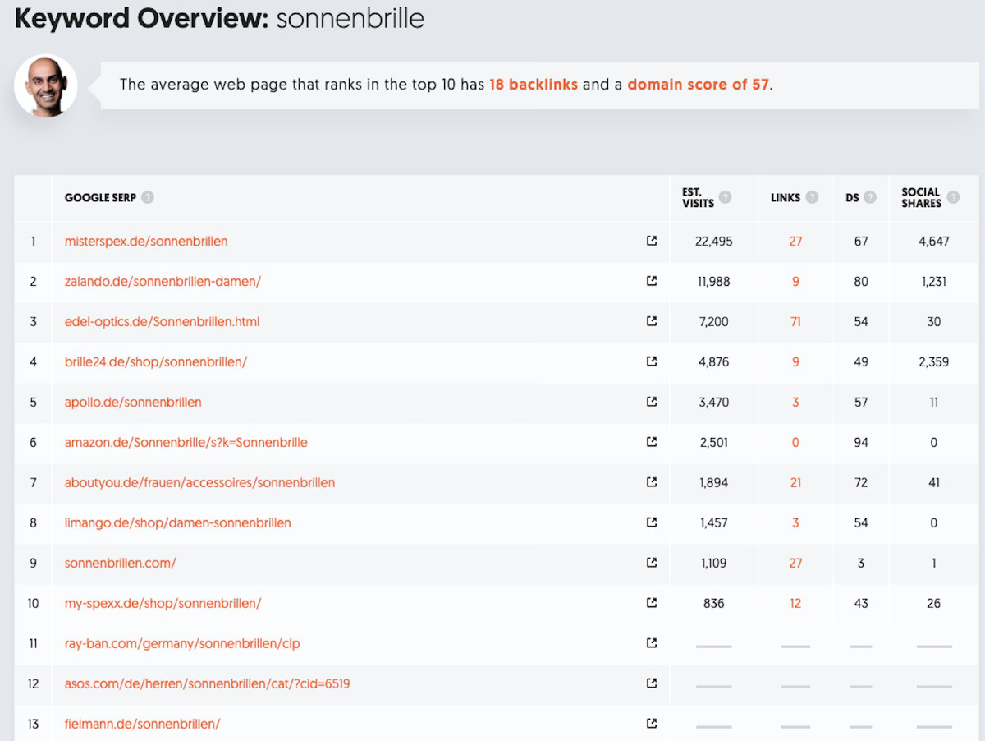
Task: Click the EST. VISITS column header
Action: tap(698, 198)
